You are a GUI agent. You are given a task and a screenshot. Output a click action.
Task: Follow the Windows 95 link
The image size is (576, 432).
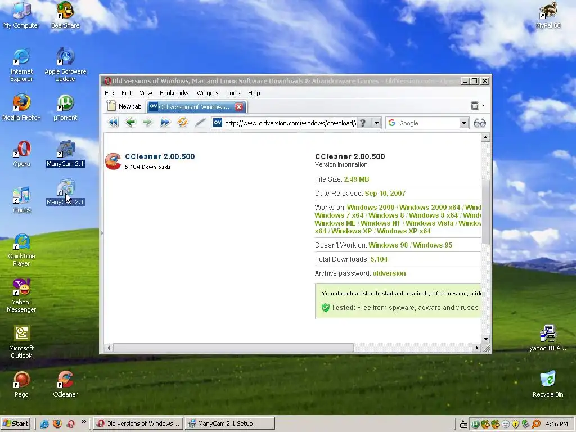[433, 245]
